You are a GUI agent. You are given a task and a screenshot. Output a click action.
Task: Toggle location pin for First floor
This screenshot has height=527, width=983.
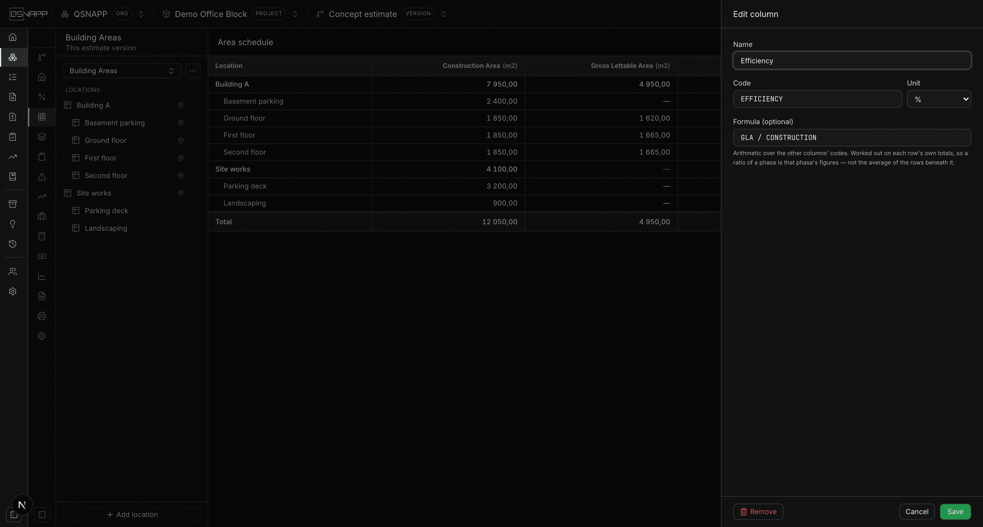(x=181, y=158)
